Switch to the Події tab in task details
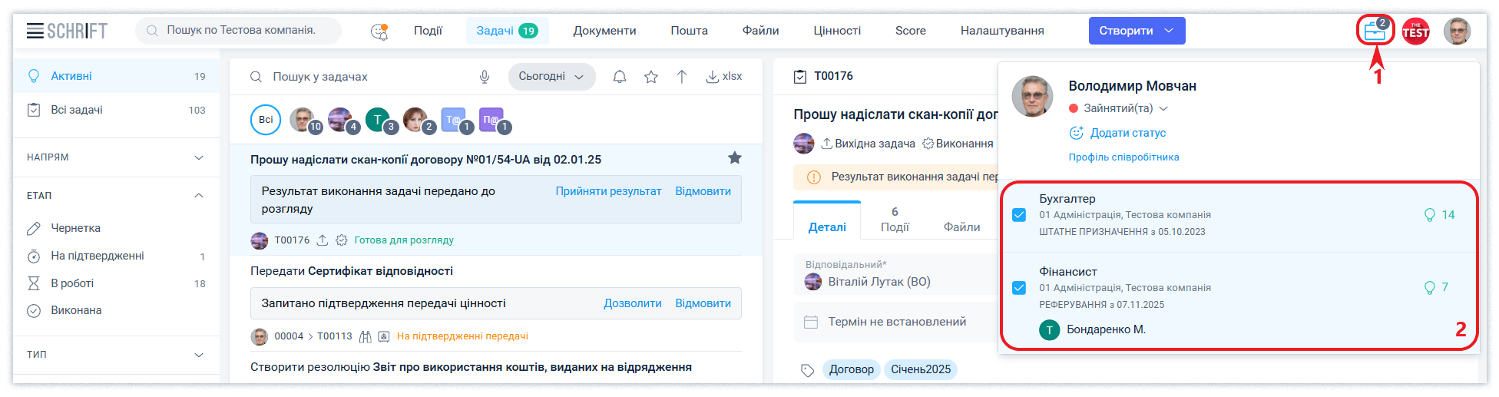The image size is (1499, 397). coord(895,220)
